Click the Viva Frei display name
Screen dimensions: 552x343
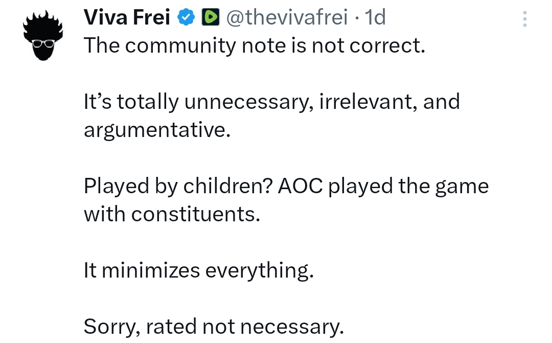coord(127,18)
